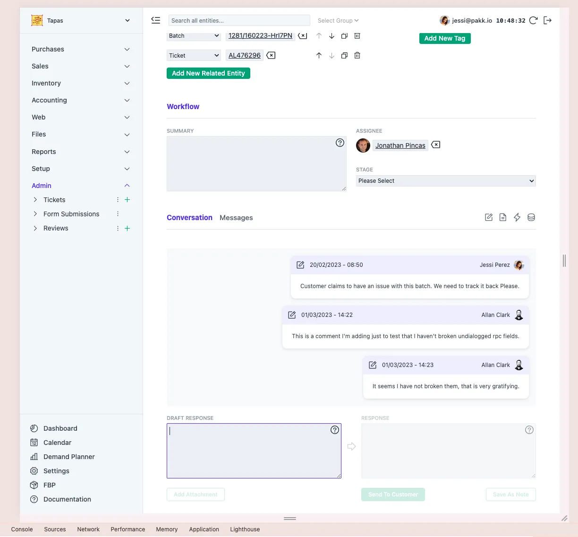Open the Jonathan Pincas assignee link

coord(400,145)
